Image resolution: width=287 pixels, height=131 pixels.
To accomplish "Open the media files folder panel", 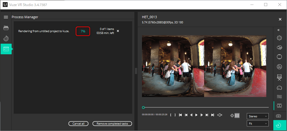I will coord(6,28).
